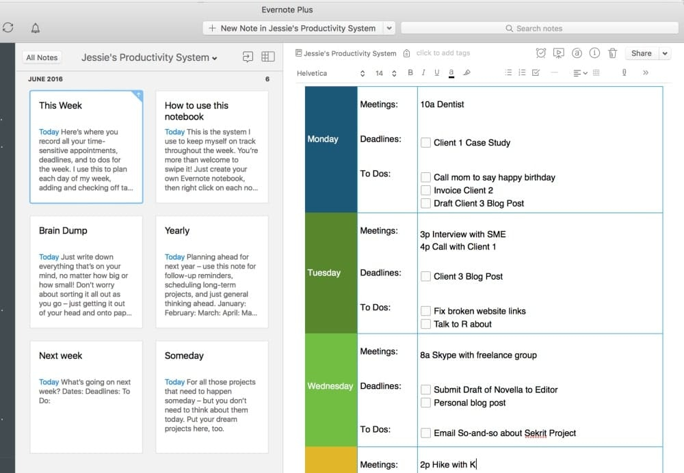Screen dimensions: 684x473
Task: Open the This Week note card
Action: [x=86, y=146]
